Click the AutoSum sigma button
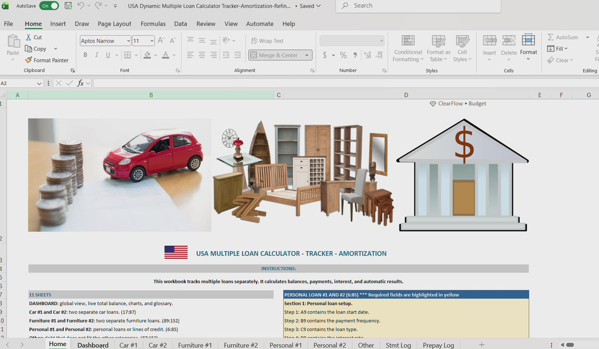Viewport: 599px width, 349px height. point(563,37)
